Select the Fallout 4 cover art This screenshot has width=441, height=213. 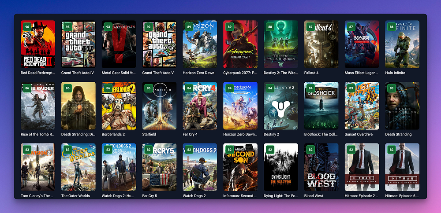321,44
